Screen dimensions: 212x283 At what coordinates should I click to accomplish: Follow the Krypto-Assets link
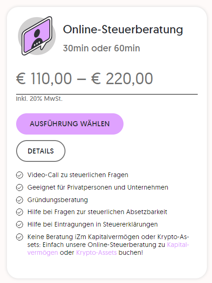click(x=96, y=252)
